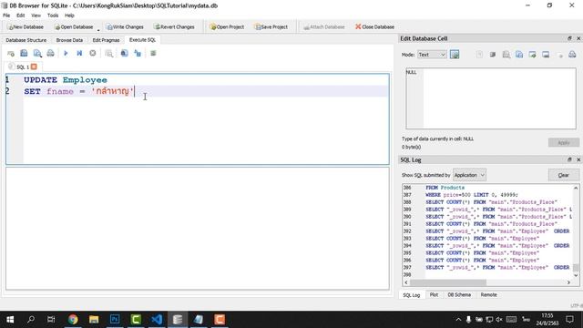The width and height of the screenshot is (583, 328).
Task: Switch to the Plot tab
Action: (434, 295)
